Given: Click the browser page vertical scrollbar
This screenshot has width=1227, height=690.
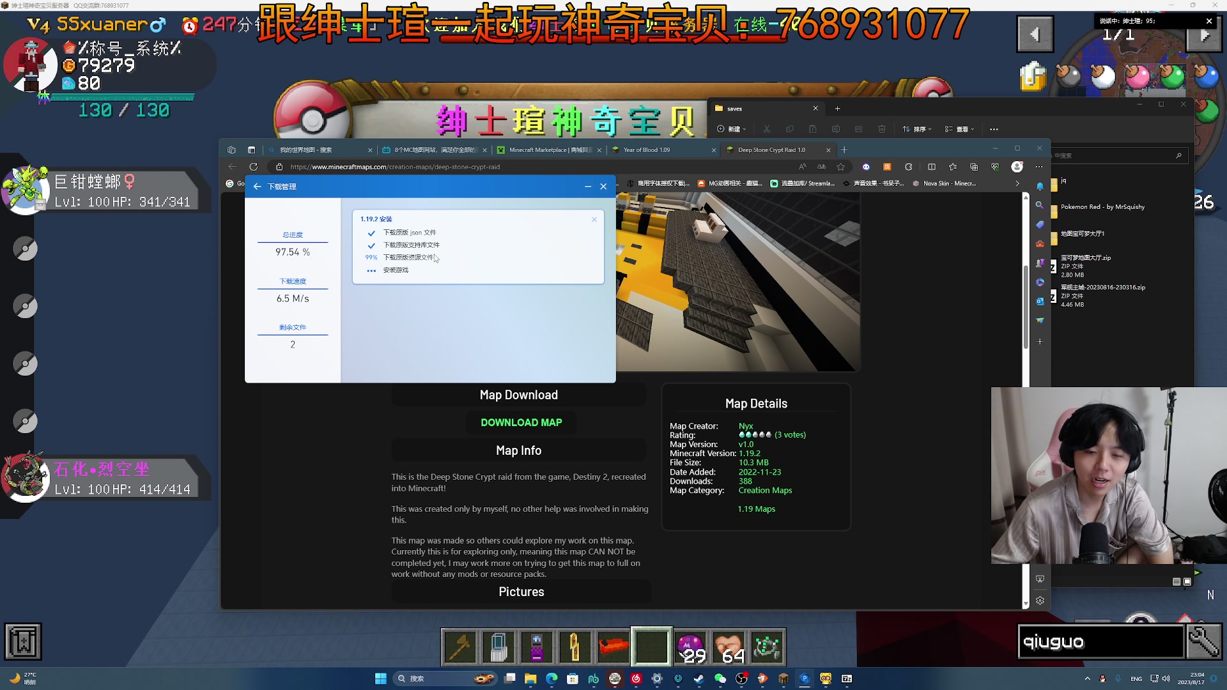Looking at the screenshot, I should [x=1026, y=307].
